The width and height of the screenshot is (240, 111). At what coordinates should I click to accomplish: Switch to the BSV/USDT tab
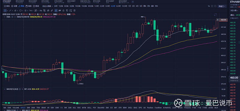pyautogui.click(x=71, y=2)
